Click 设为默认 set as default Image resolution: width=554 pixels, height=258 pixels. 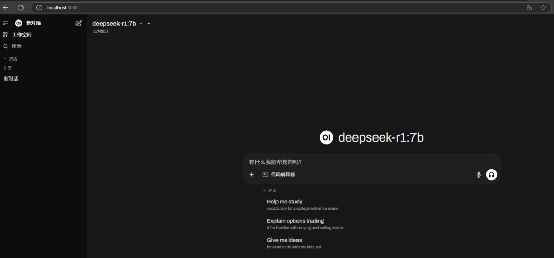click(x=101, y=31)
